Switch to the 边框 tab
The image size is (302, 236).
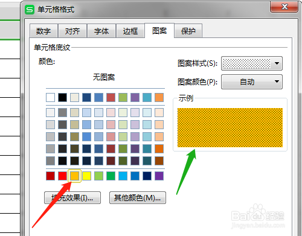130,31
